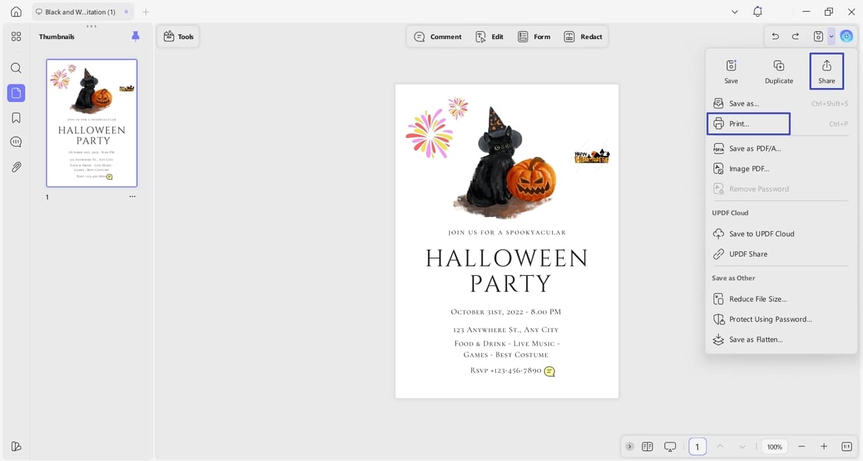Open more options for page 1 thumbnail
This screenshot has width=863, height=461.
pos(132,196)
